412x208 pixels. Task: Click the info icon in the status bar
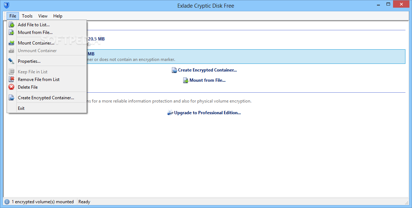point(7,202)
